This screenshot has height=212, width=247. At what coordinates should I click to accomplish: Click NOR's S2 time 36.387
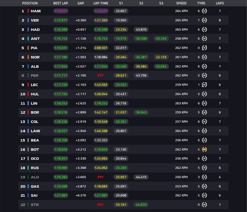[141, 57]
